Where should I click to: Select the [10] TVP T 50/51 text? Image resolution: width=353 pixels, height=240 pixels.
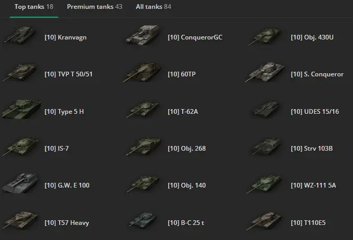pos(69,74)
